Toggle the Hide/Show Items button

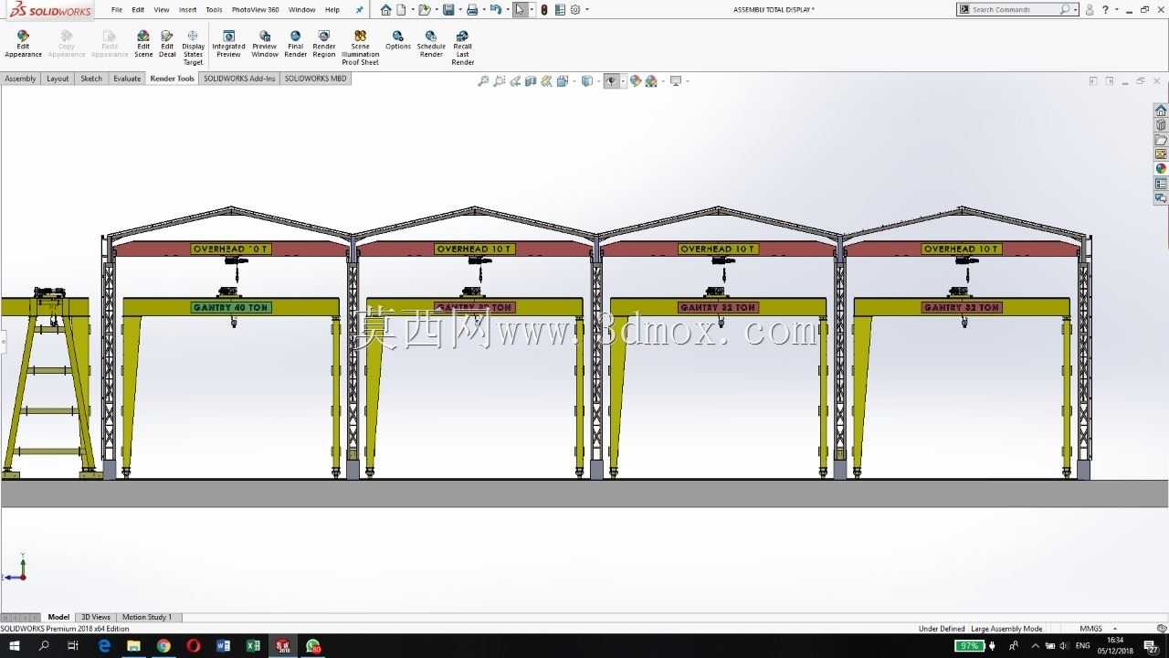tap(612, 81)
